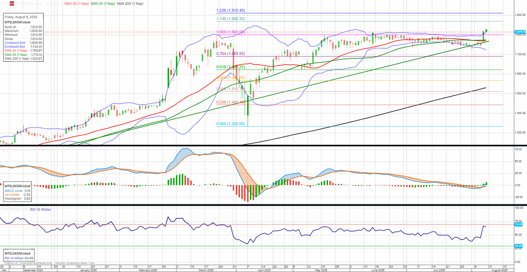Select the Emelkedő Boll 1,724.41 row
Screen dimensions: 527x272
[x=23, y=47]
